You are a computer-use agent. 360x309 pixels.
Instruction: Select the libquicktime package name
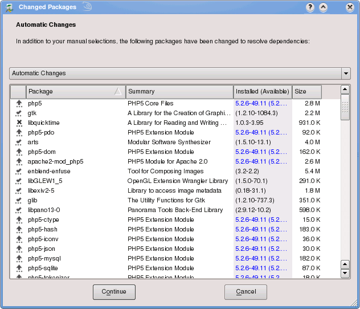pos(44,123)
